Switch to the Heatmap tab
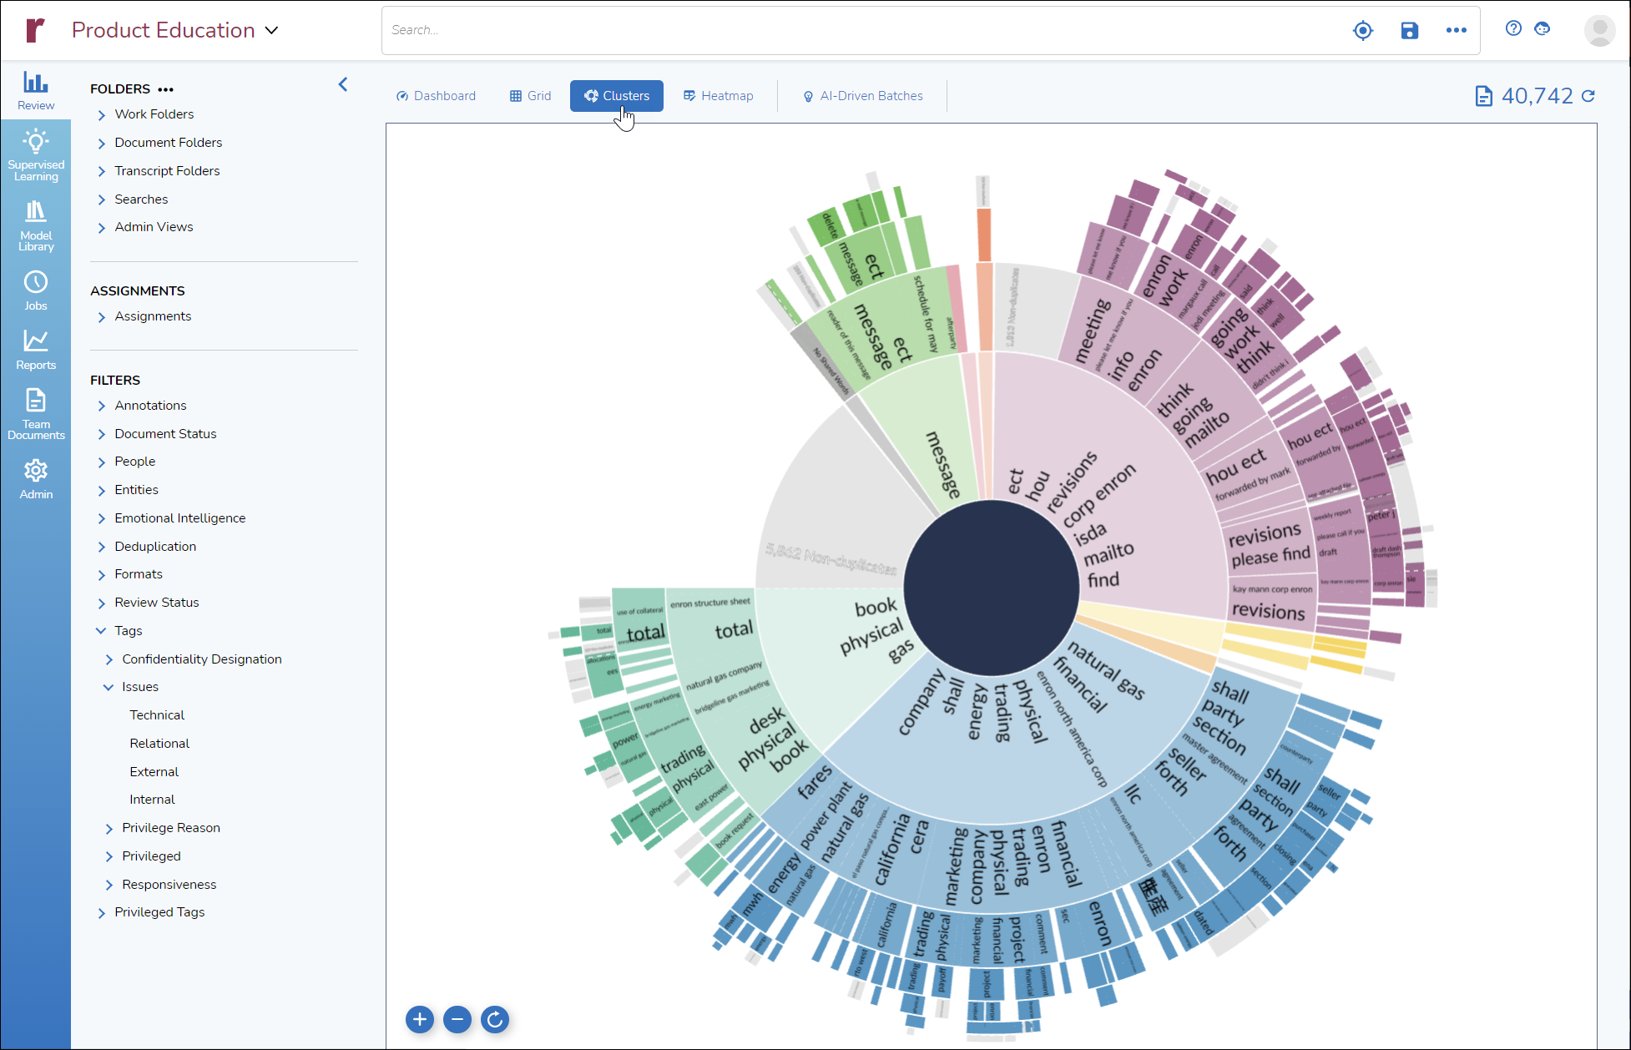The image size is (1631, 1050). click(x=718, y=96)
